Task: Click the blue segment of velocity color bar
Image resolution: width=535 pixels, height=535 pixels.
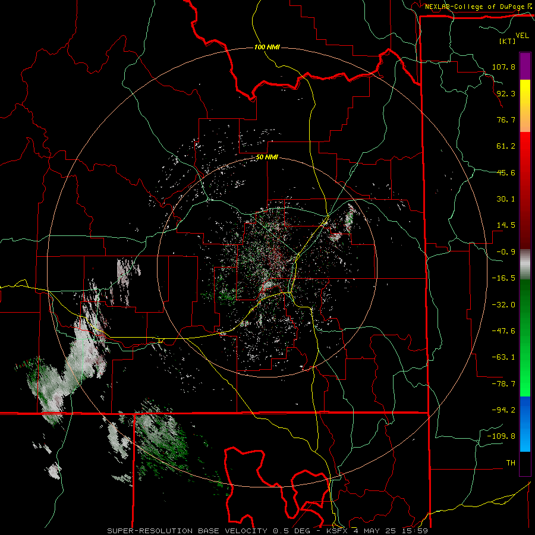Action: [x=525, y=424]
